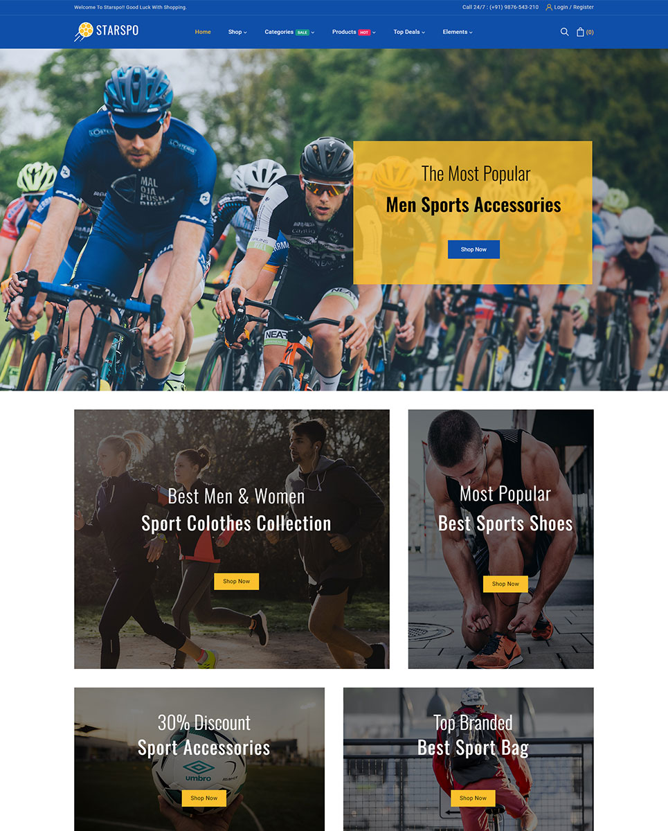Click the Login / Register link
The image size is (668, 831).
(x=574, y=7)
